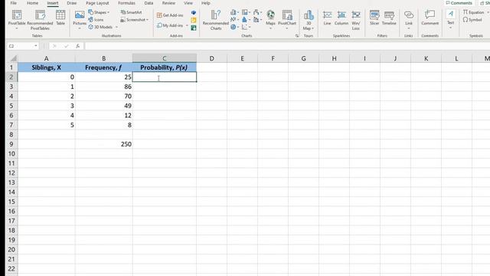Insert a SmartArt graphic

click(131, 12)
